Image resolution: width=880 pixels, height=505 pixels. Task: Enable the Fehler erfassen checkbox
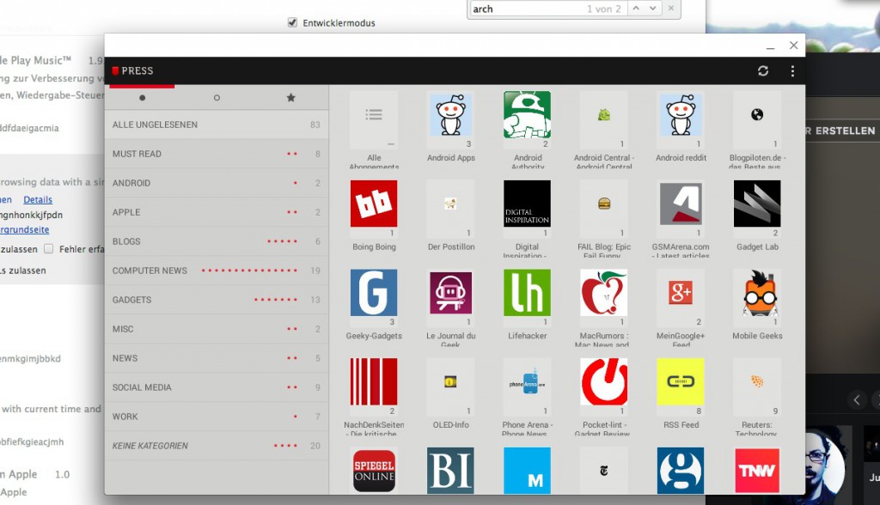pos(49,249)
